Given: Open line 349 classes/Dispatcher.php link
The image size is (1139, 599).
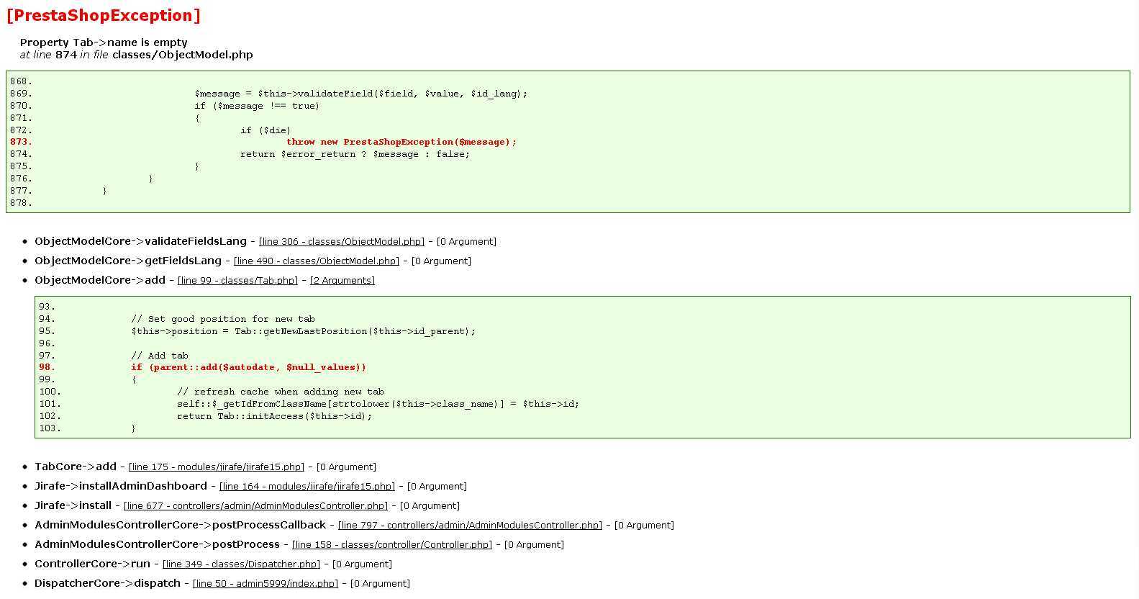Looking at the screenshot, I should click(241, 564).
